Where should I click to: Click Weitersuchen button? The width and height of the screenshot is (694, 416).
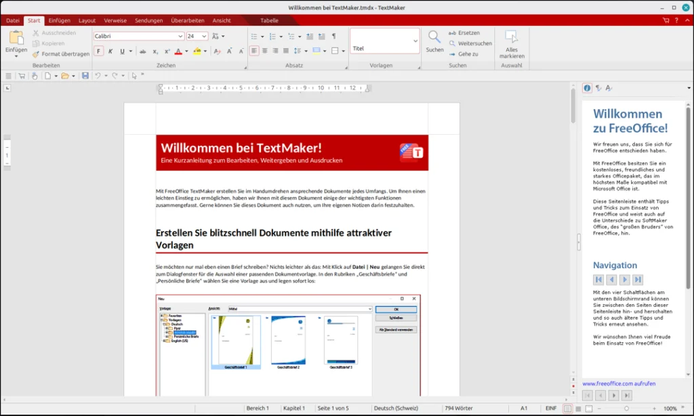470,43
